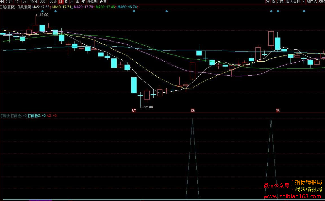The height and width of the screenshot is (201, 325).
Task: Click the signal spike below the 榜 marker
Action: tap(271, 159)
